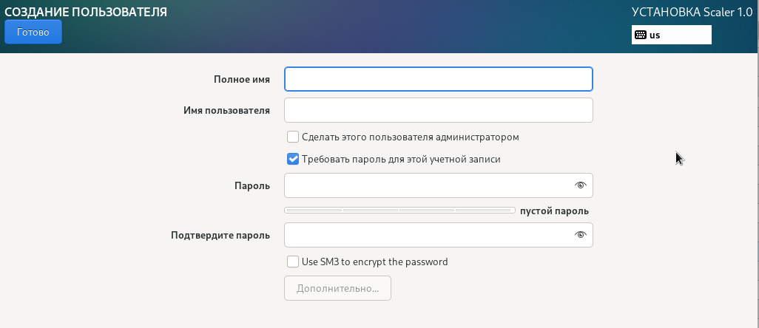The width and height of the screenshot is (759, 328).
Task: Reveal confirm password using its eye icon
Action: pyautogui.click(x=580, y=235)
